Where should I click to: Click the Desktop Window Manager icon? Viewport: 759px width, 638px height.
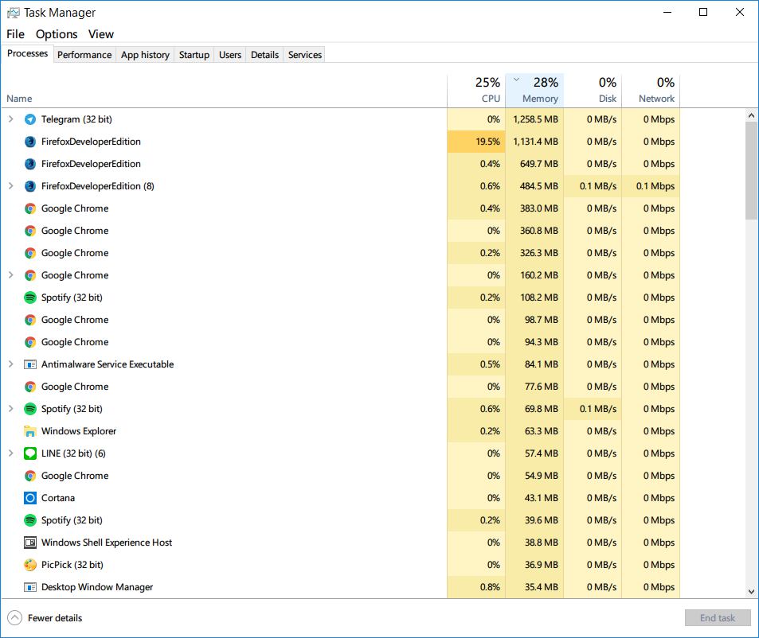[30, 587]
